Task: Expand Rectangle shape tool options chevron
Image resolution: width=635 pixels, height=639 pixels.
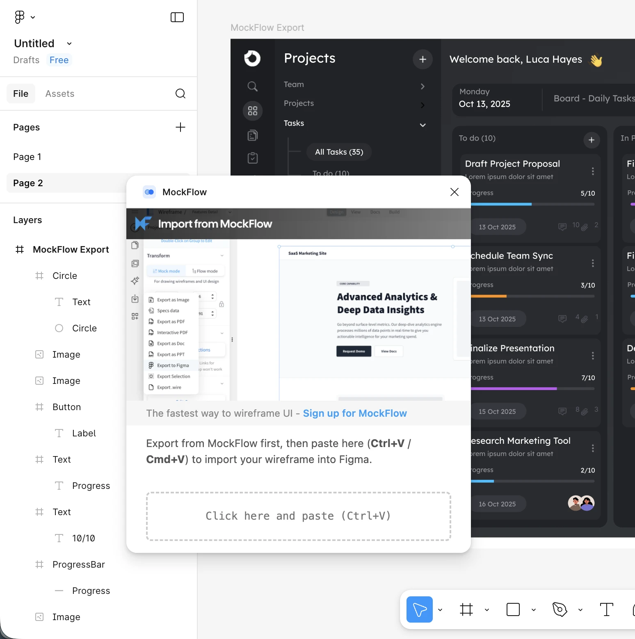Action: coord(534,610)
